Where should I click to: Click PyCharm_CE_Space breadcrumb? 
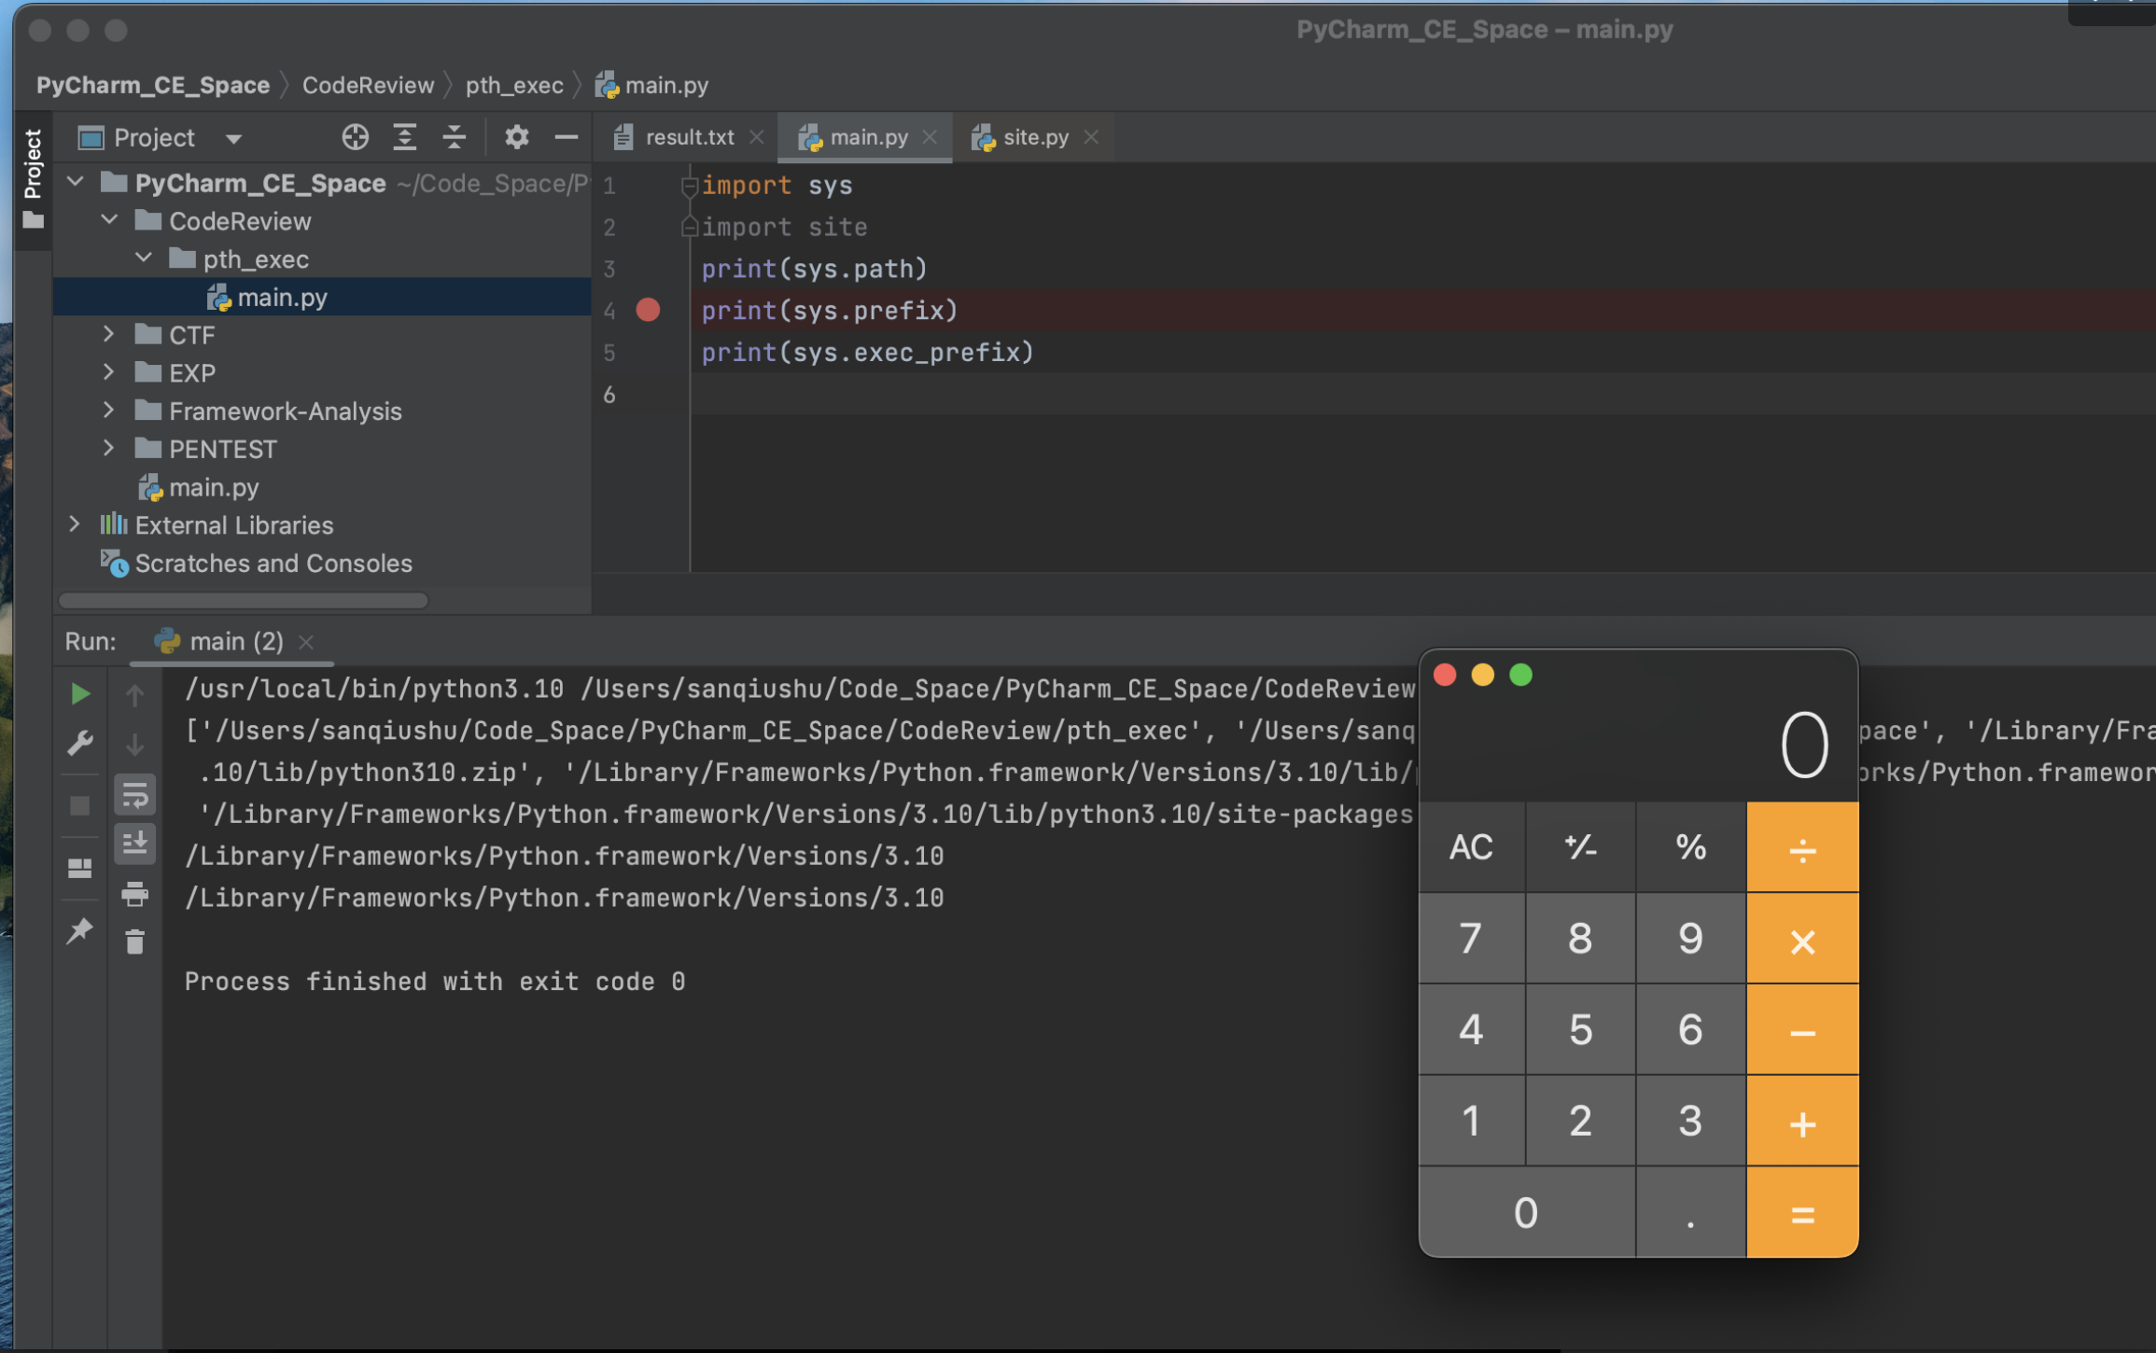[x=153, y=85]
